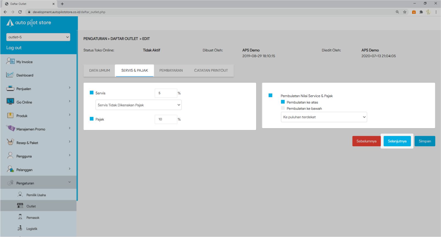Open the Catatan Printout tab
Screen dimensions: 441x237
(211, 71)
